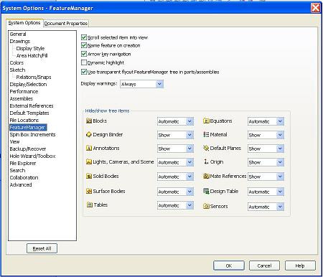323x277 pixels.
Task: Click OK to apply options
Action: [x=229, y=266]
